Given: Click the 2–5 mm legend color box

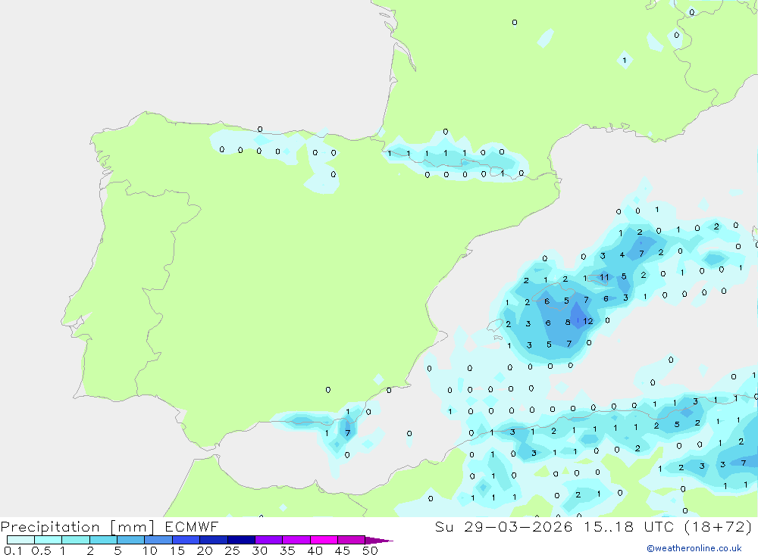Looking at the screenshot, I should pos(103,540).
